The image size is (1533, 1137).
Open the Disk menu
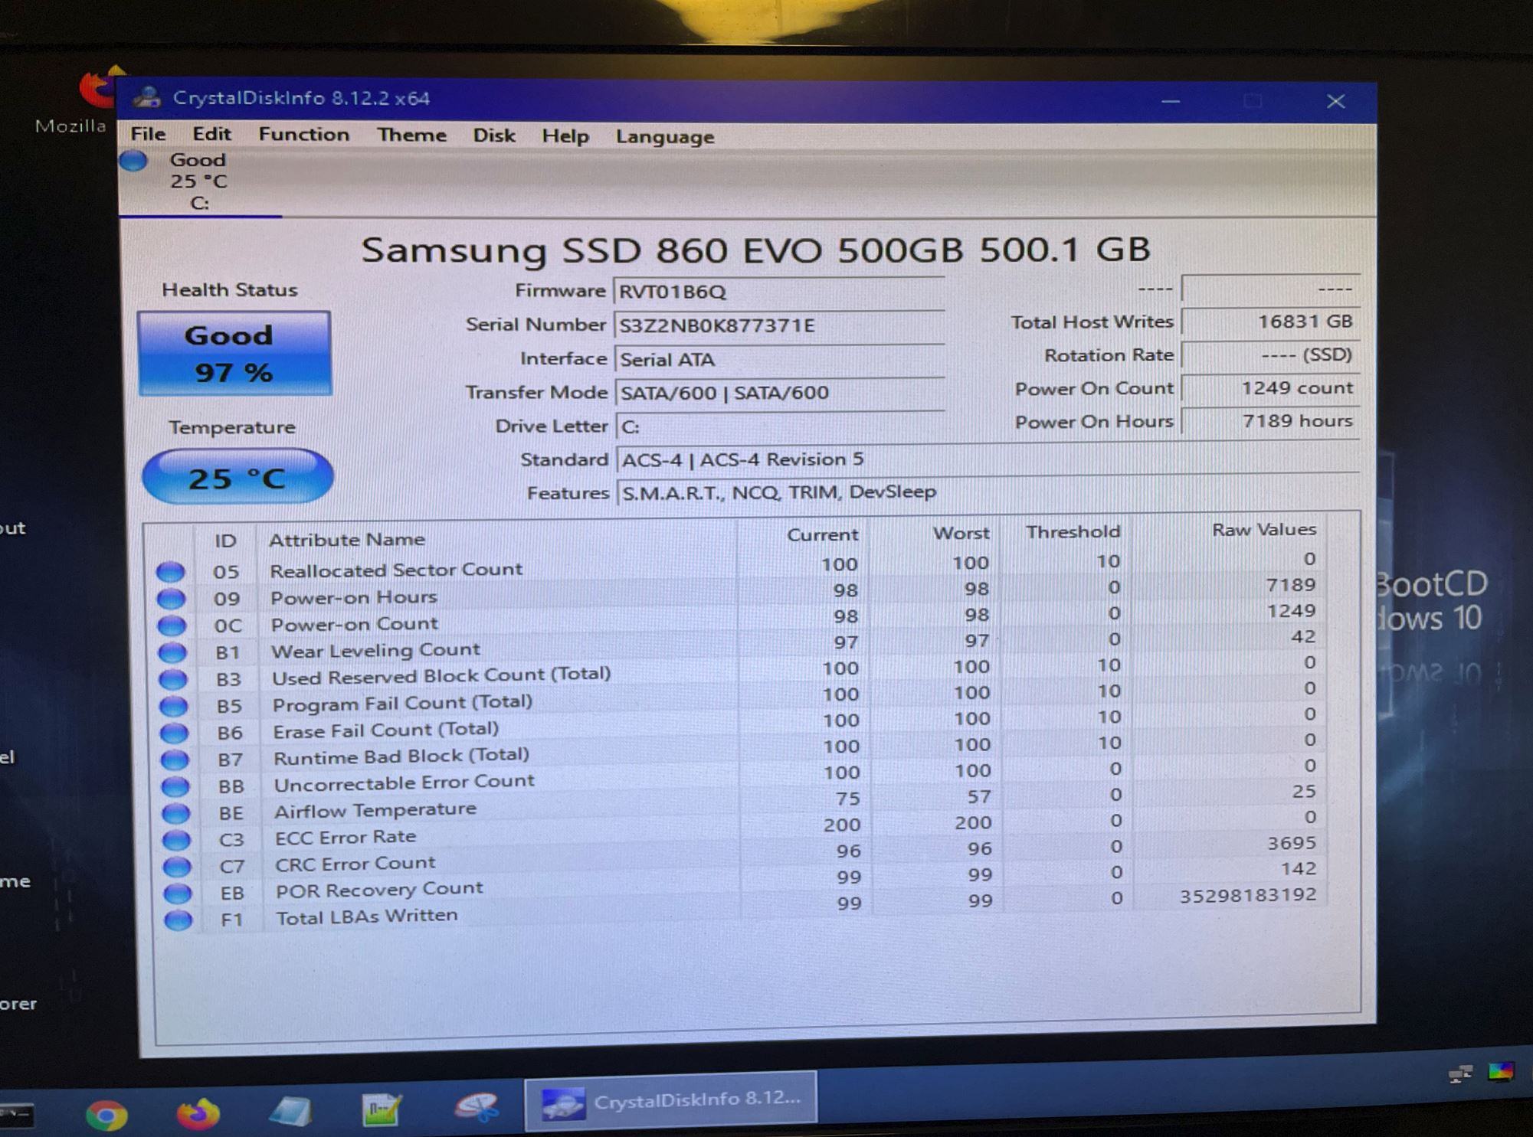(x=493, y=136)
